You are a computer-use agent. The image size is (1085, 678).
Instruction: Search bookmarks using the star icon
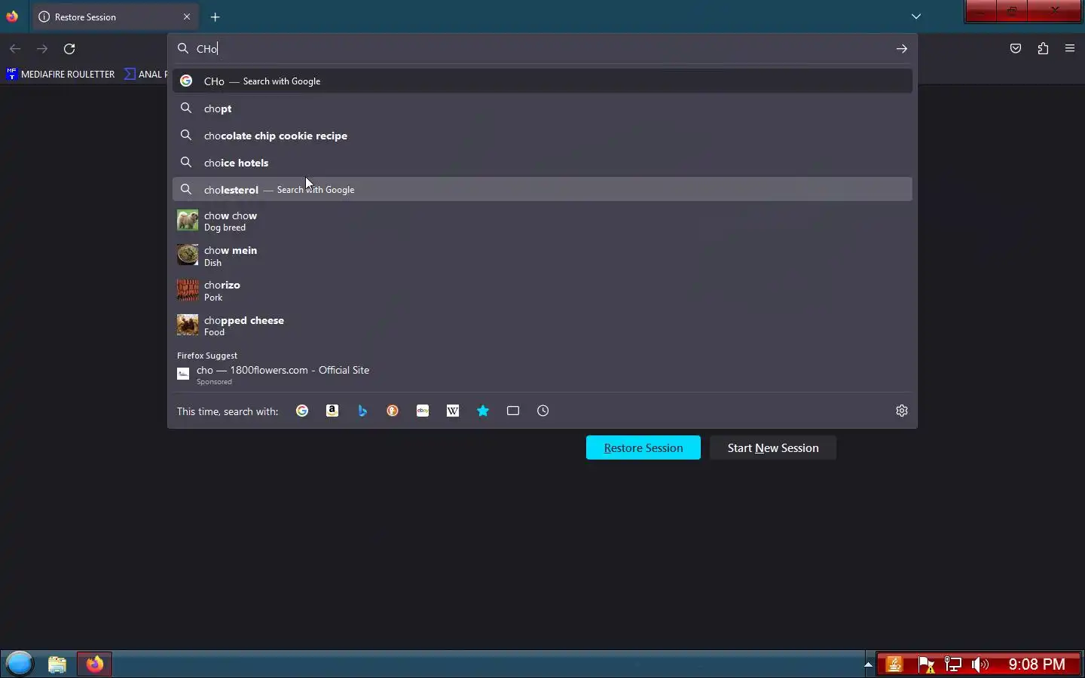click(483, 411)
